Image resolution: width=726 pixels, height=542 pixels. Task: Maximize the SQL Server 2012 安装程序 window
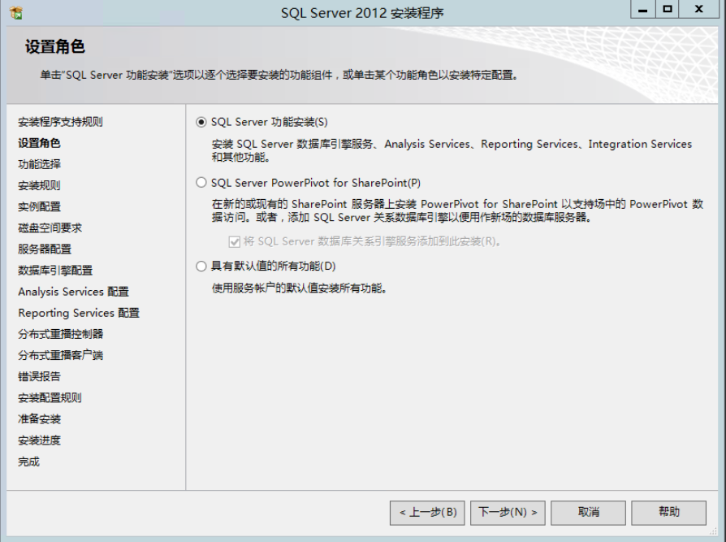(x=668, y=10)
